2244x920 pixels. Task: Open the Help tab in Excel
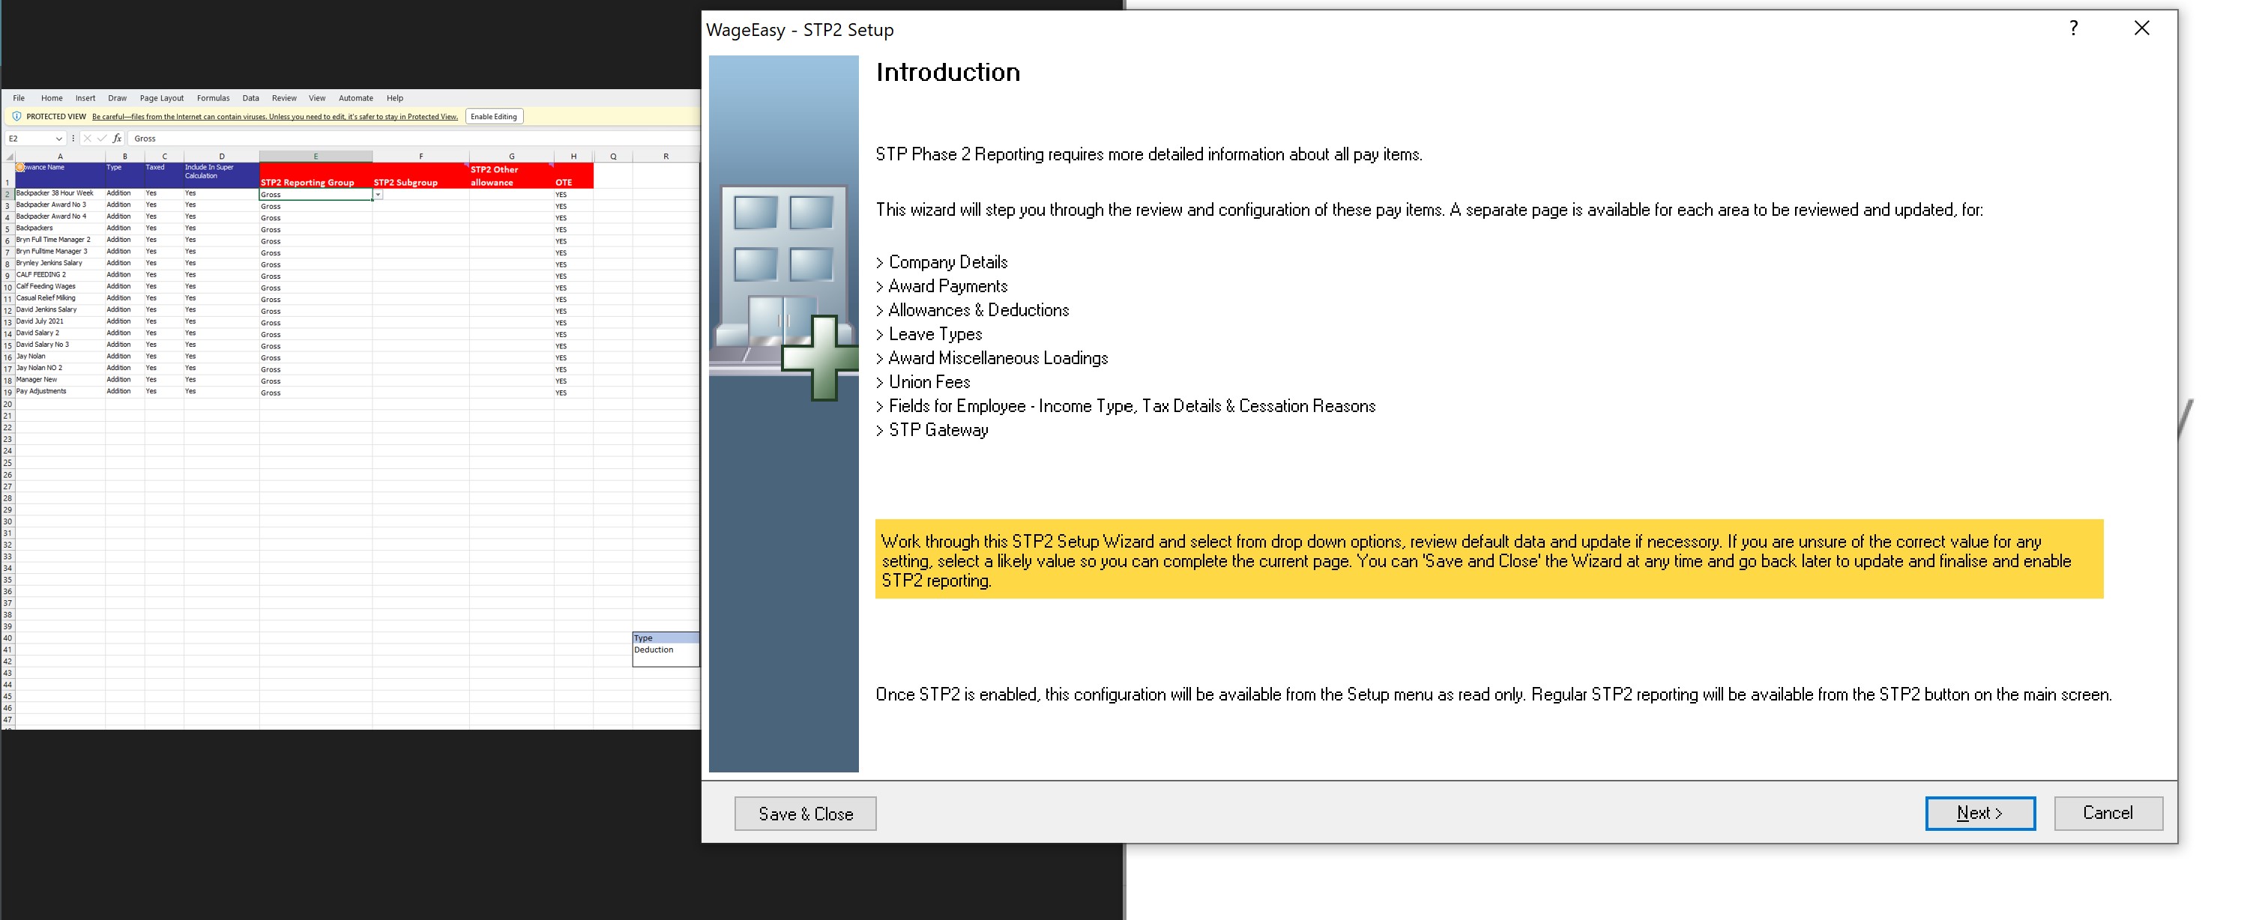tap(395, 98)
